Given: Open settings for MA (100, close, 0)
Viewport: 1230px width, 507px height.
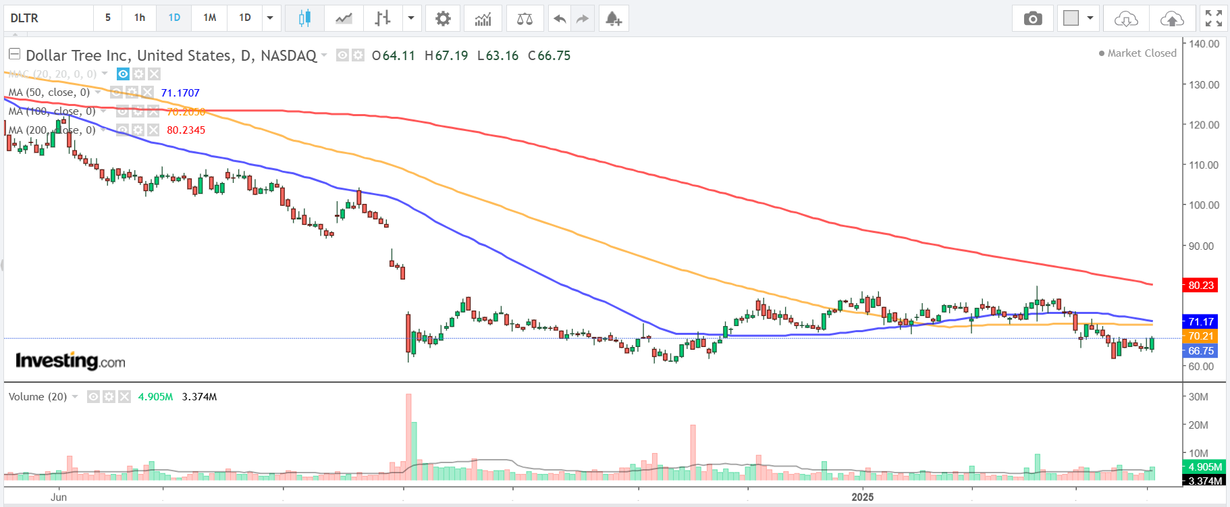Looking at the screenshot, I should (x=138, y=111).
